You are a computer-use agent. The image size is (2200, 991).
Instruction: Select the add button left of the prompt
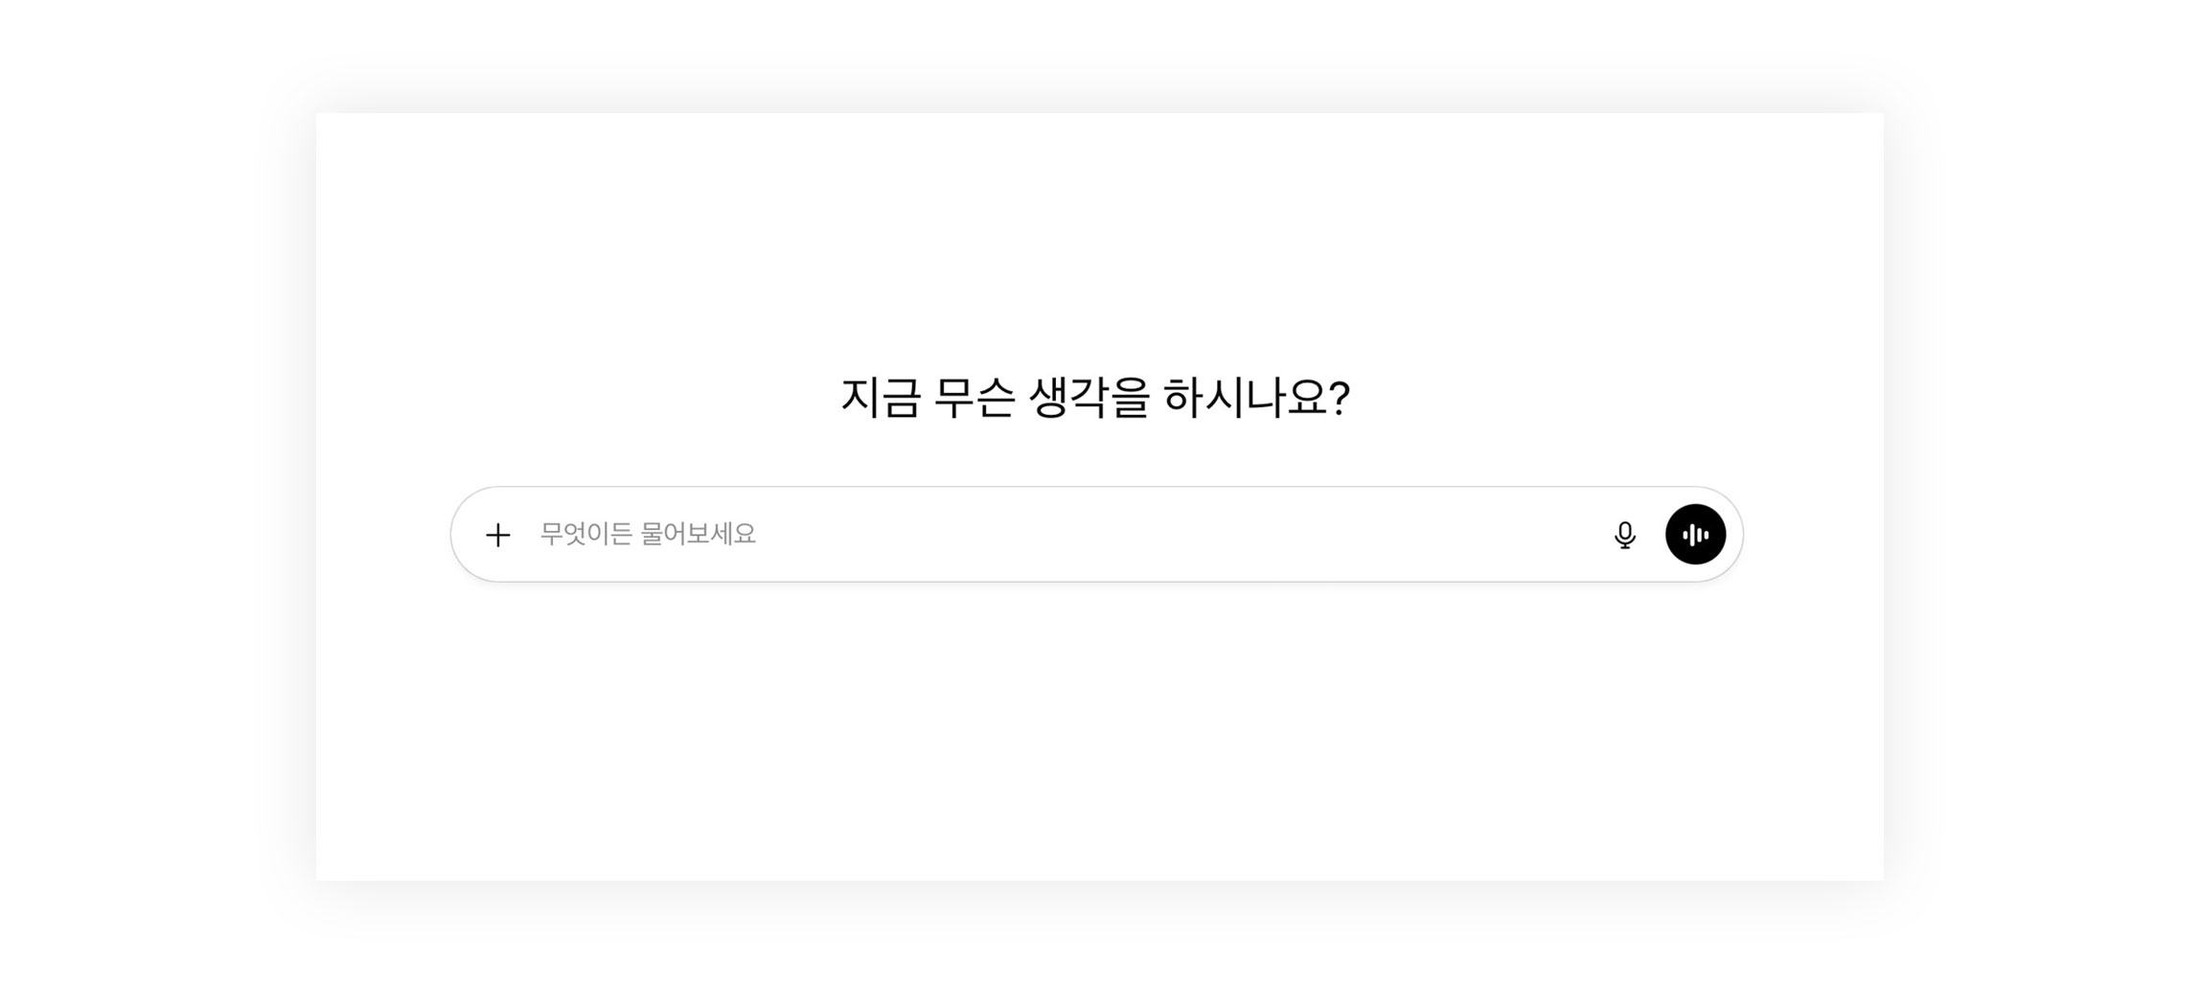497,535
